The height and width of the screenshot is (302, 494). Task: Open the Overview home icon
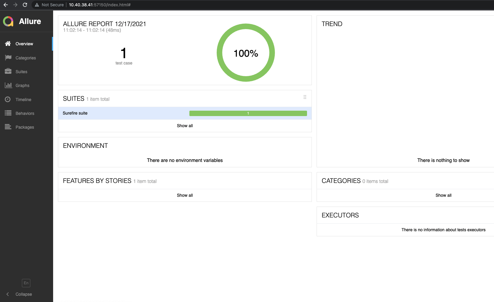pyautogui.click(x=8, y=43)
